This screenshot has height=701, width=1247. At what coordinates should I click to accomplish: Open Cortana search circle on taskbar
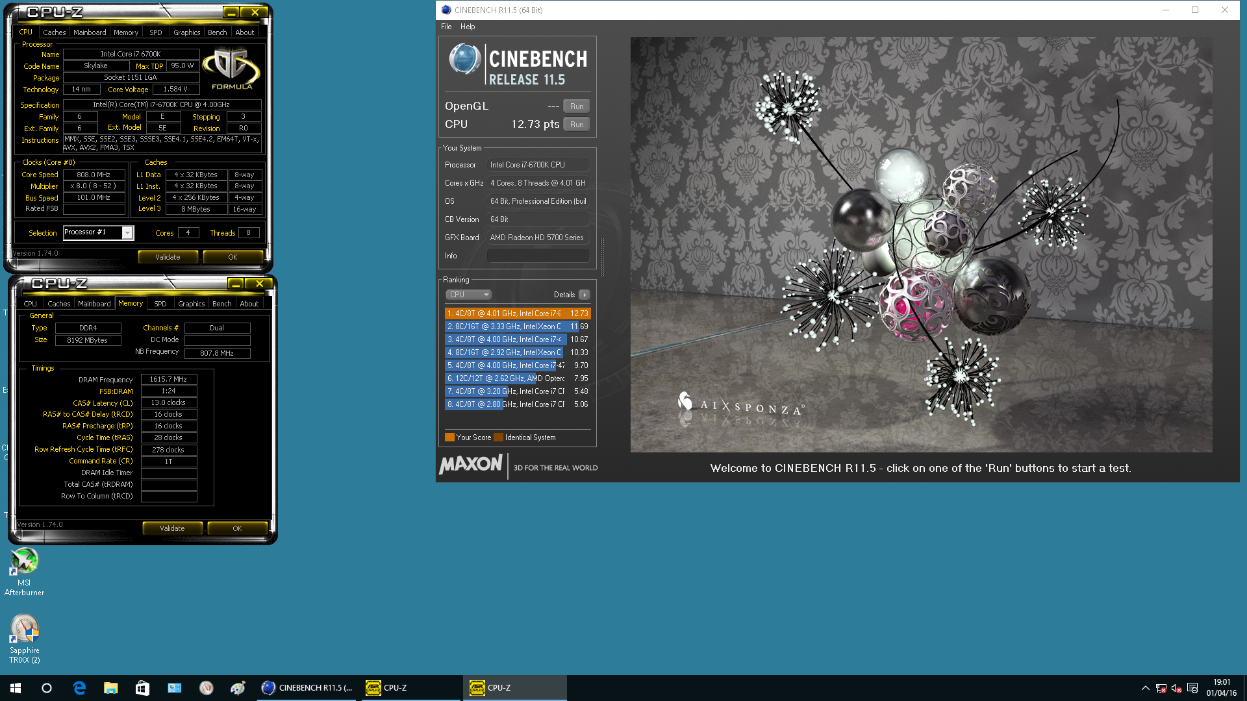coord(47,688)
